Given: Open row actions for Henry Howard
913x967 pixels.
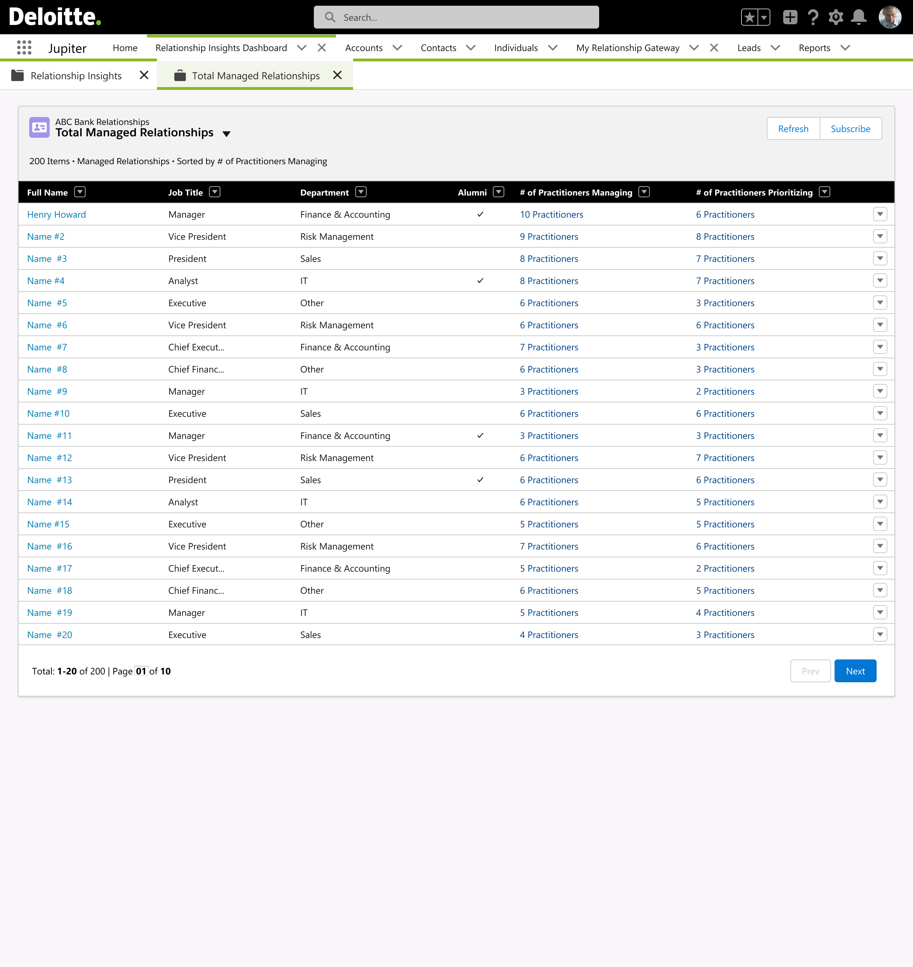Looking at the screenshot, I should [x=880, y=214].
